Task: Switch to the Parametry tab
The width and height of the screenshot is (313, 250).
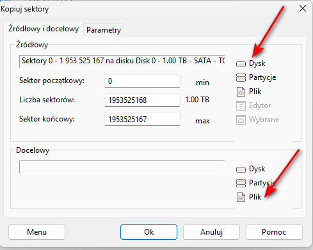Action: 104,30
